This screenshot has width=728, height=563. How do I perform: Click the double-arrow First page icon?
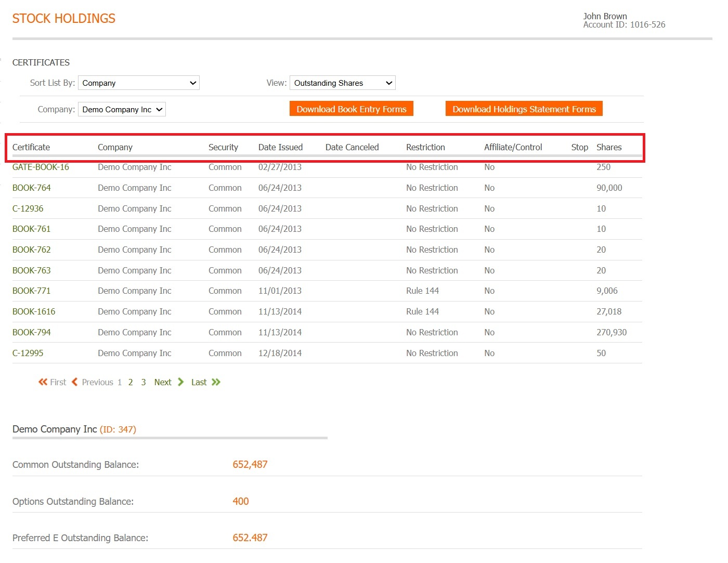point(43,382)
